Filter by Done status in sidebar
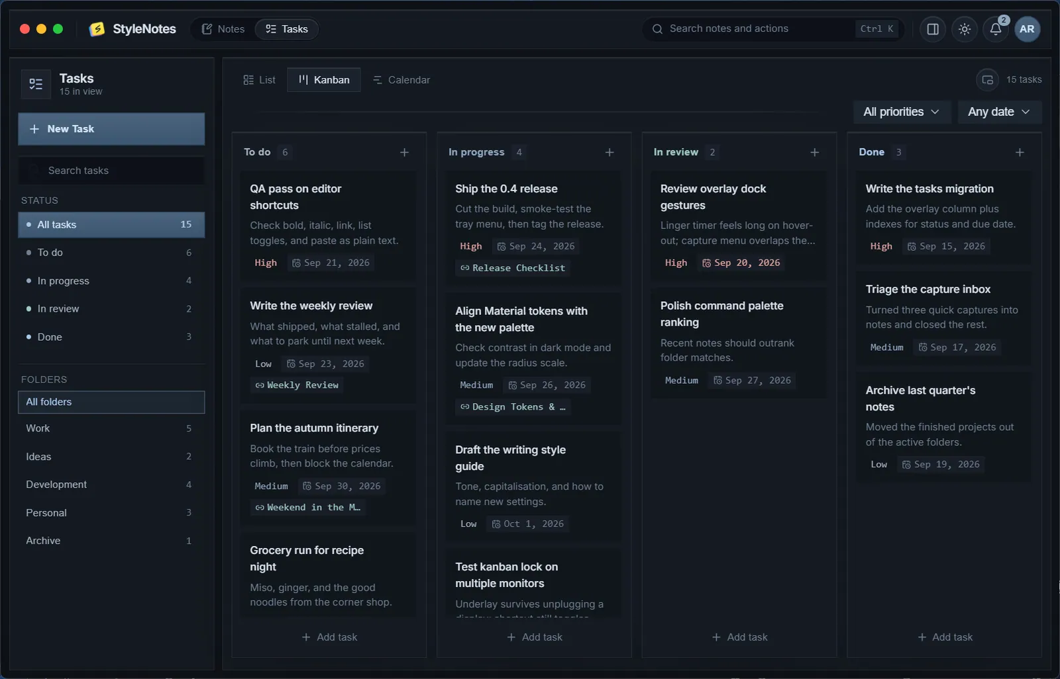The height and width of the screenshot is (679, 1060). [x=111, y=337]
